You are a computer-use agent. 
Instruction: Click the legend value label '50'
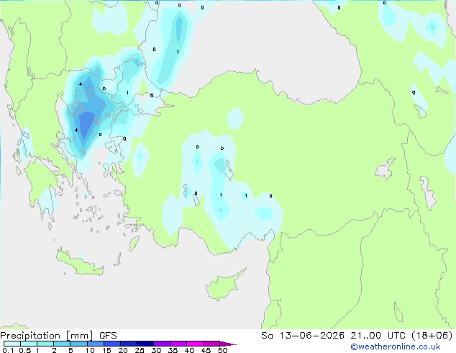tap(222, 350)
